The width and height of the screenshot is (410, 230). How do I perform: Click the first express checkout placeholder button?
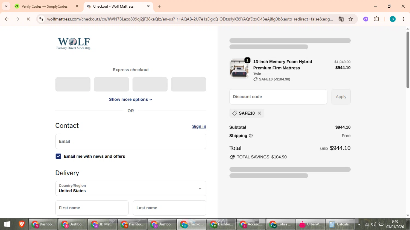click(x=73, y=84)
